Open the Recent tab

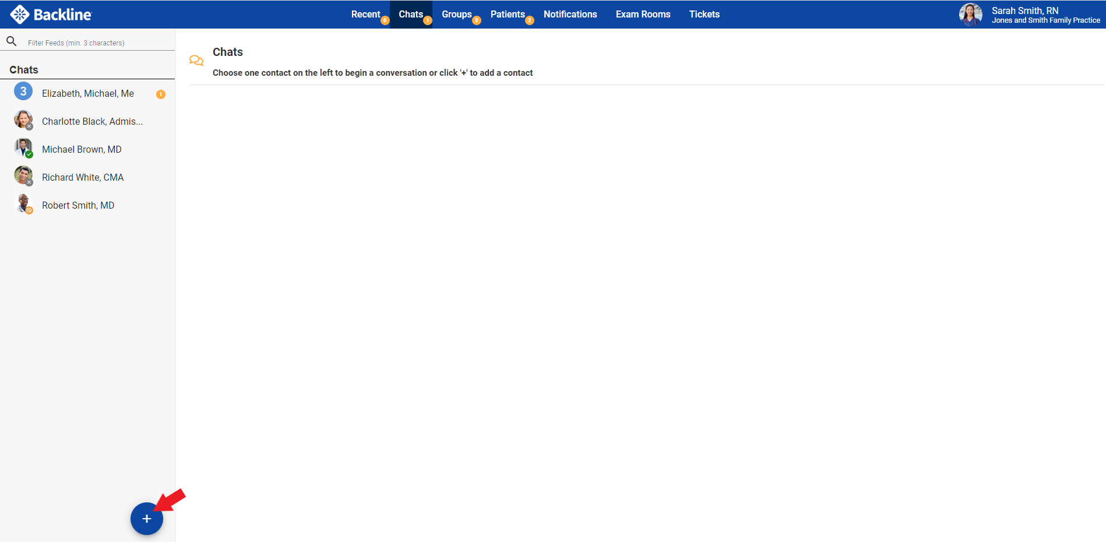365,15
